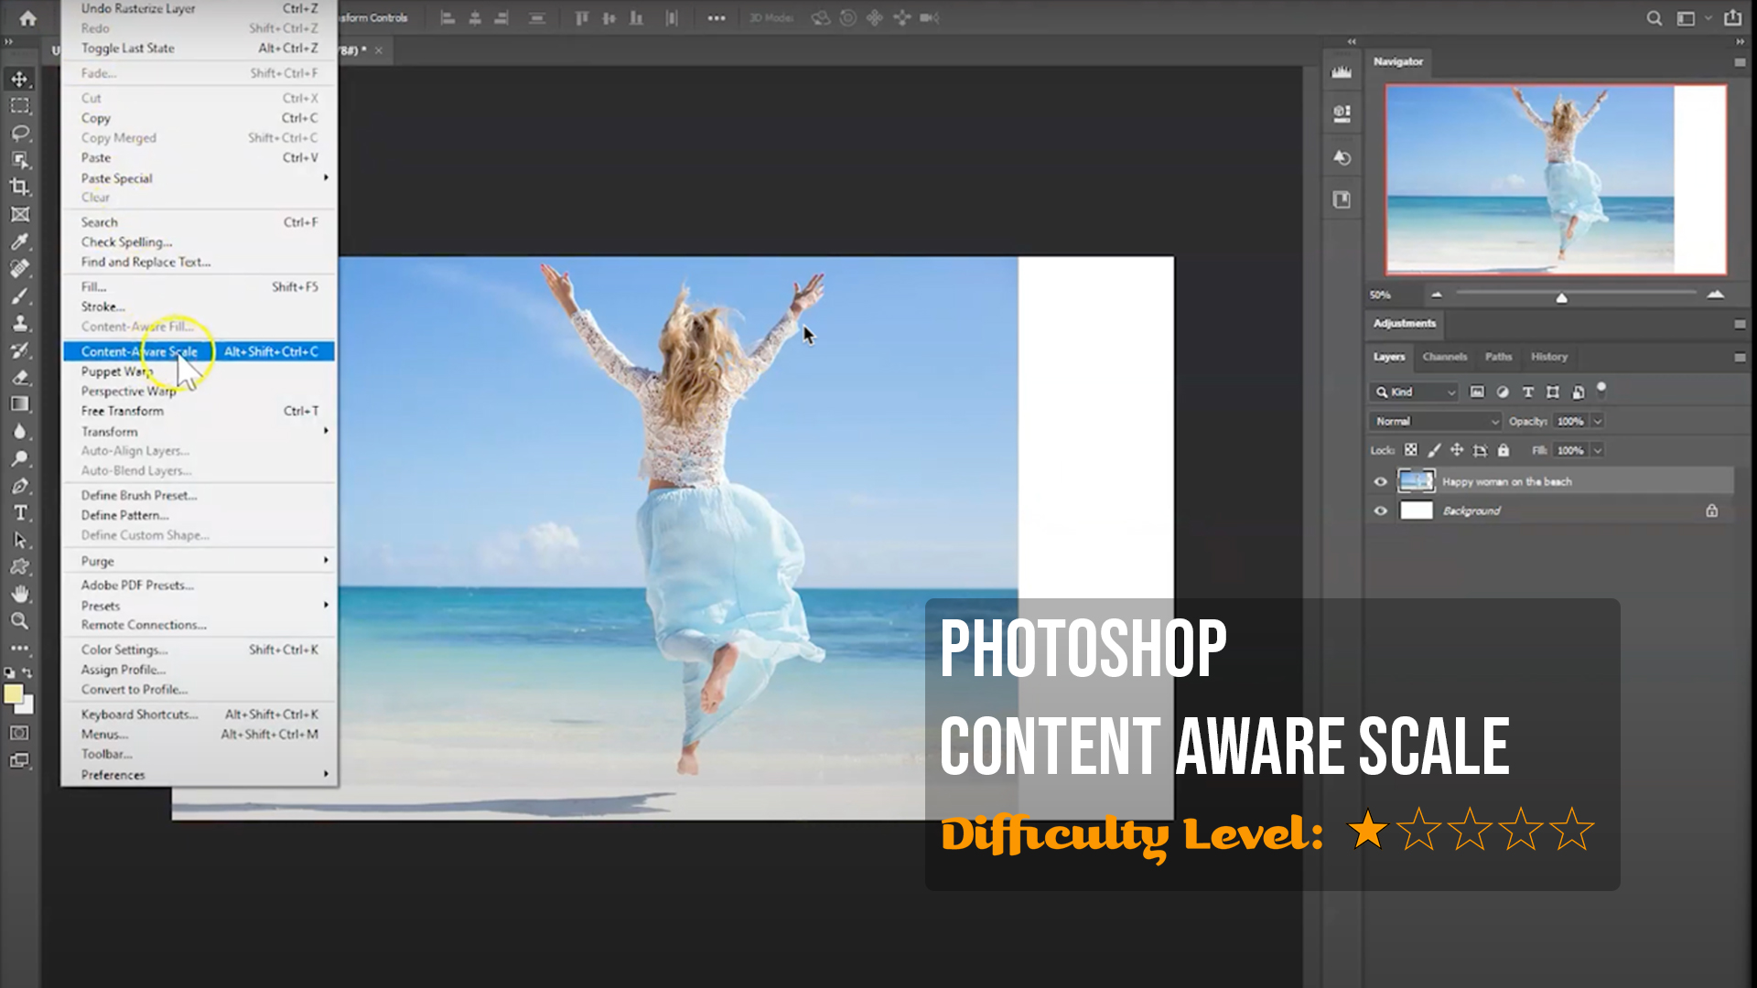Image resolution: width=1757 pixels, height=988 pixels.
Task: Select the Move tool
Action: (19, 80)
